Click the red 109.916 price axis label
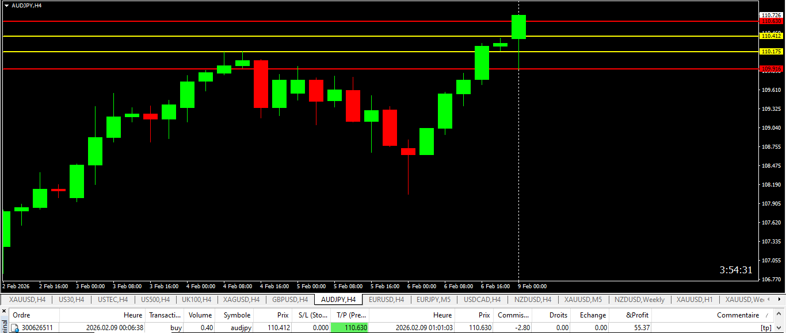 pyautogui.click(x=771, y=69)
